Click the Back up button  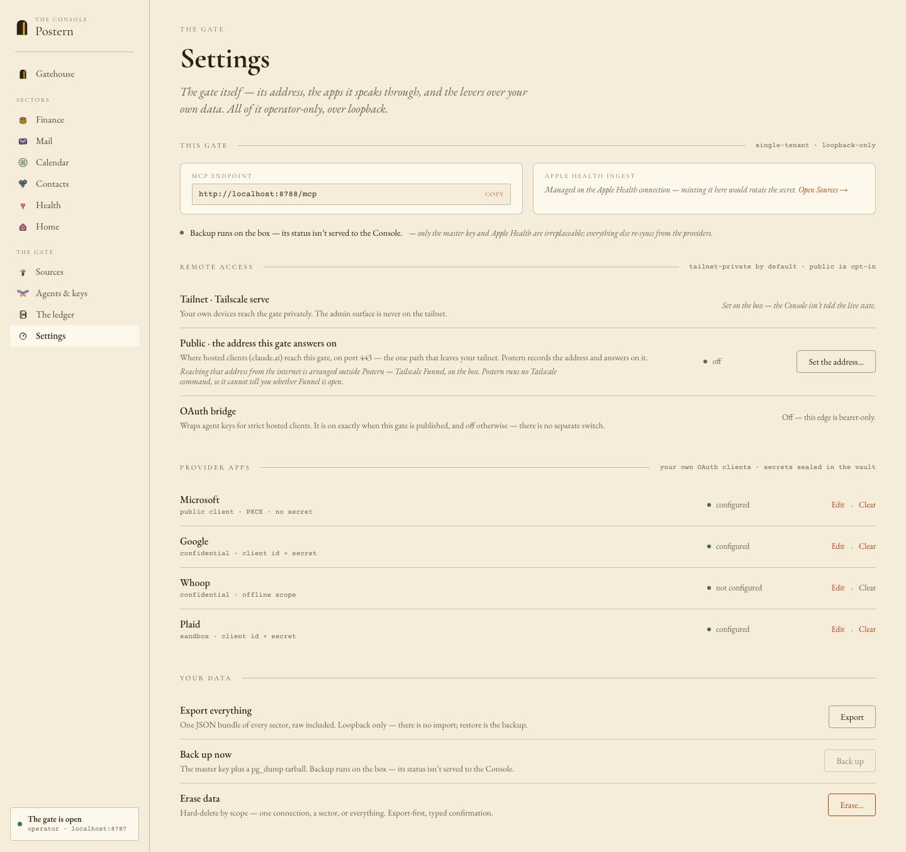pos(850,761)
